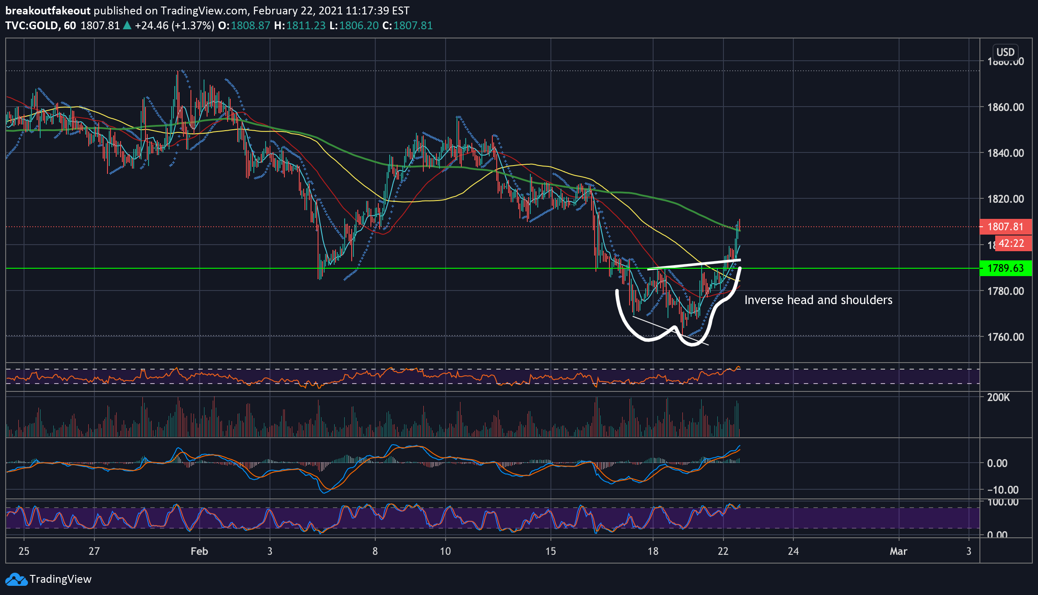Image resolution: width=1038 pixels, height=595 pixels.
Task: Click the TradingView cloud logo icon
Action: click(x=16, y=579)
